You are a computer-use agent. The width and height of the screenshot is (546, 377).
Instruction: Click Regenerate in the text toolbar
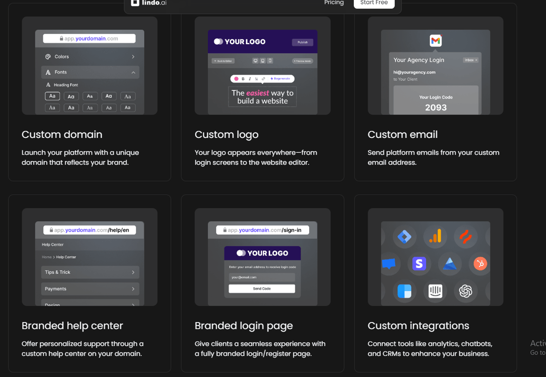pyautogui.click(x=280, y=79)
